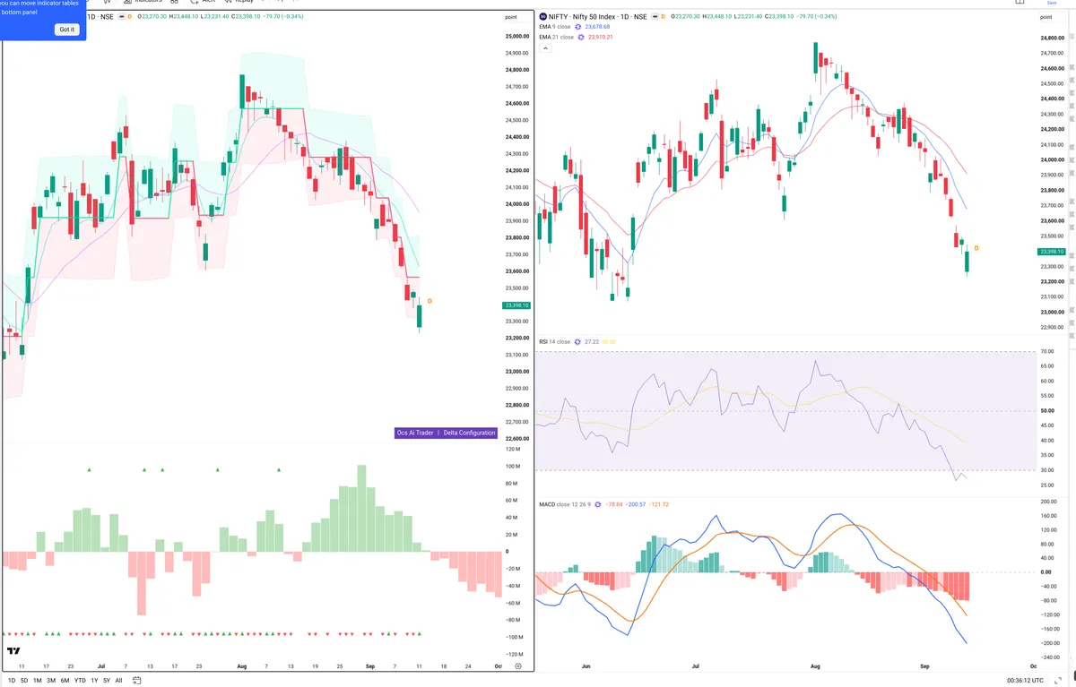Click the EMA 9 close refresh icon
The image size is (1076, 687).
pos(577,27)
